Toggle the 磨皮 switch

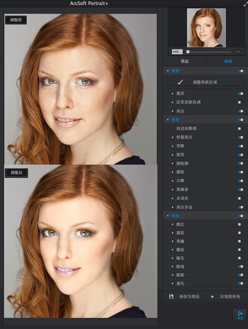[x=240, y=93]
